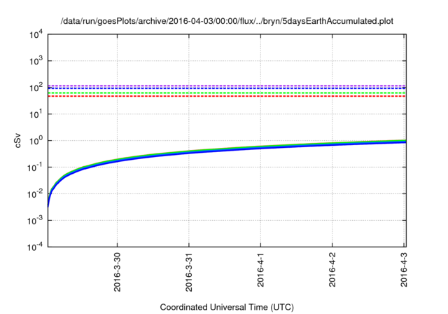Click the 10^0 y-axis tick label
Viewport: 448px width, 314px height.
tap(36, 141)
